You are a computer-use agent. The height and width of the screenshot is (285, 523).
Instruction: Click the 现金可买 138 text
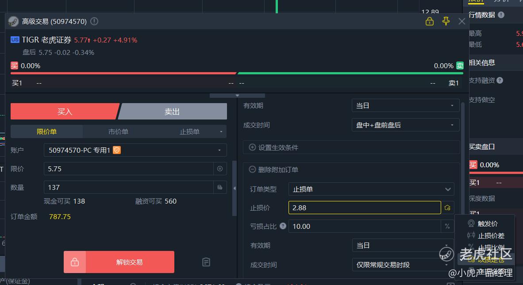click(64, 201)
